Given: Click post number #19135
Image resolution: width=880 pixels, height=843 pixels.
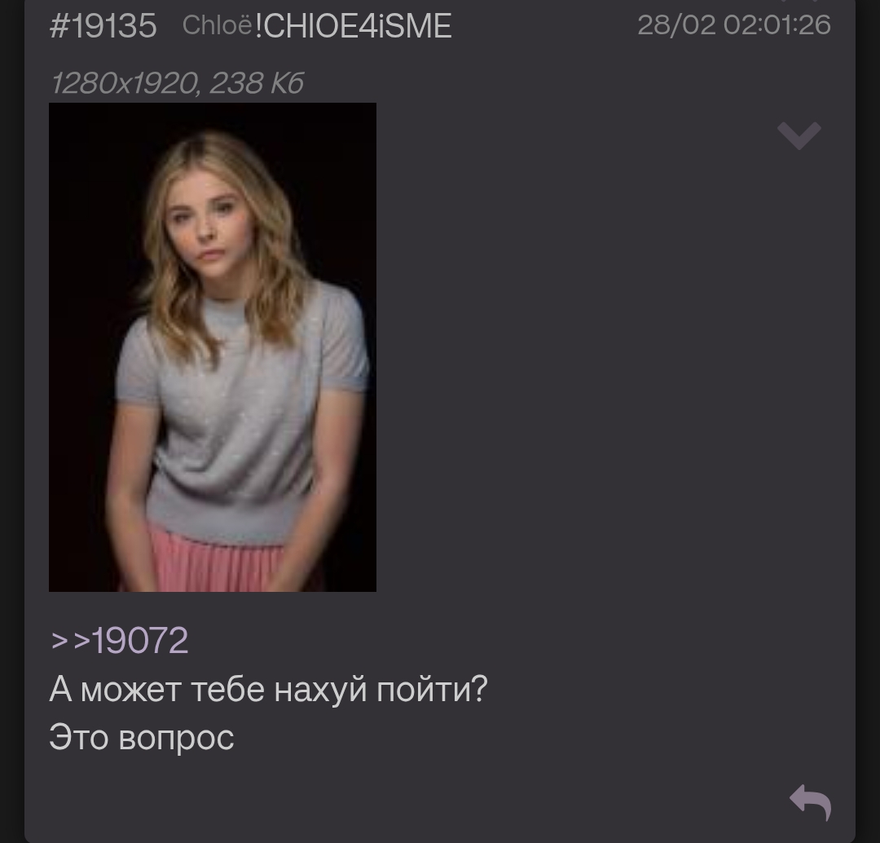Looking at the screenshot, I should coord(103,26).
